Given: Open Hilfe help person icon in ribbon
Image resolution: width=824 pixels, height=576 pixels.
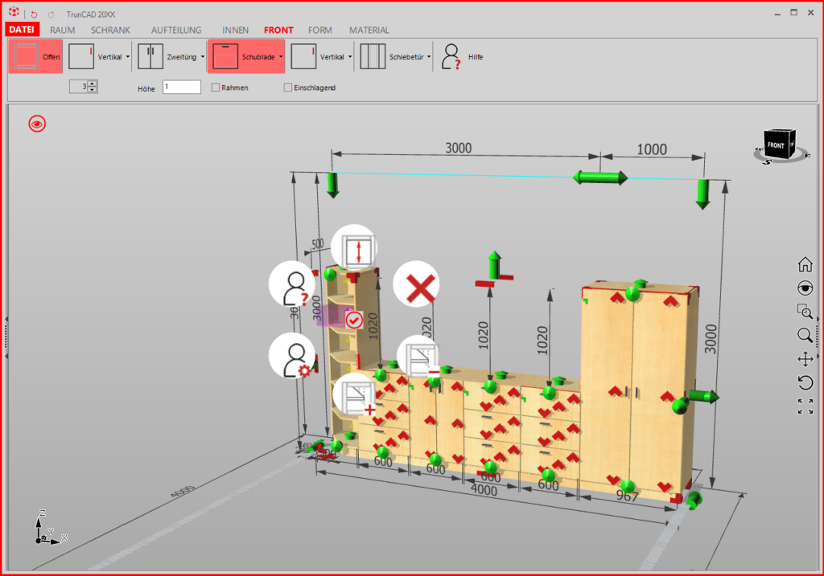Looking at the screenshot, I should pos(451,57).
